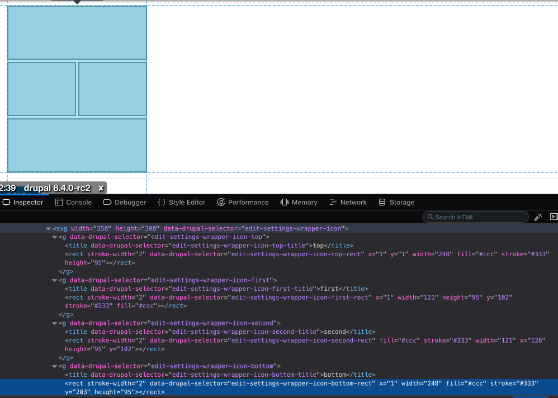Click the Search HTML input field
The height and width of the screenshot is (398, 558).
pos(475,217)
